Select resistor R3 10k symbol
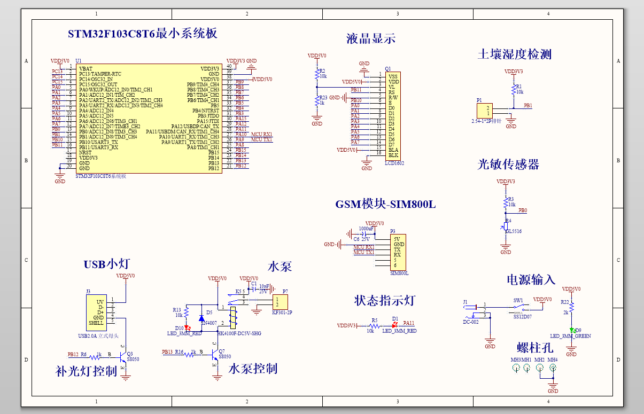Image resolution: width=644 pixels, height=414 pixels. [x=505, y=202]
